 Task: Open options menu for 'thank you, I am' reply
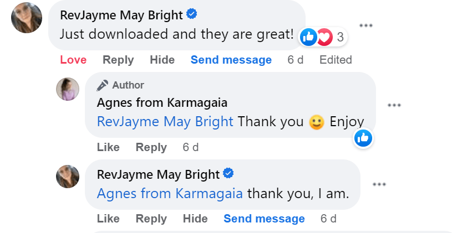click(379, 184)
